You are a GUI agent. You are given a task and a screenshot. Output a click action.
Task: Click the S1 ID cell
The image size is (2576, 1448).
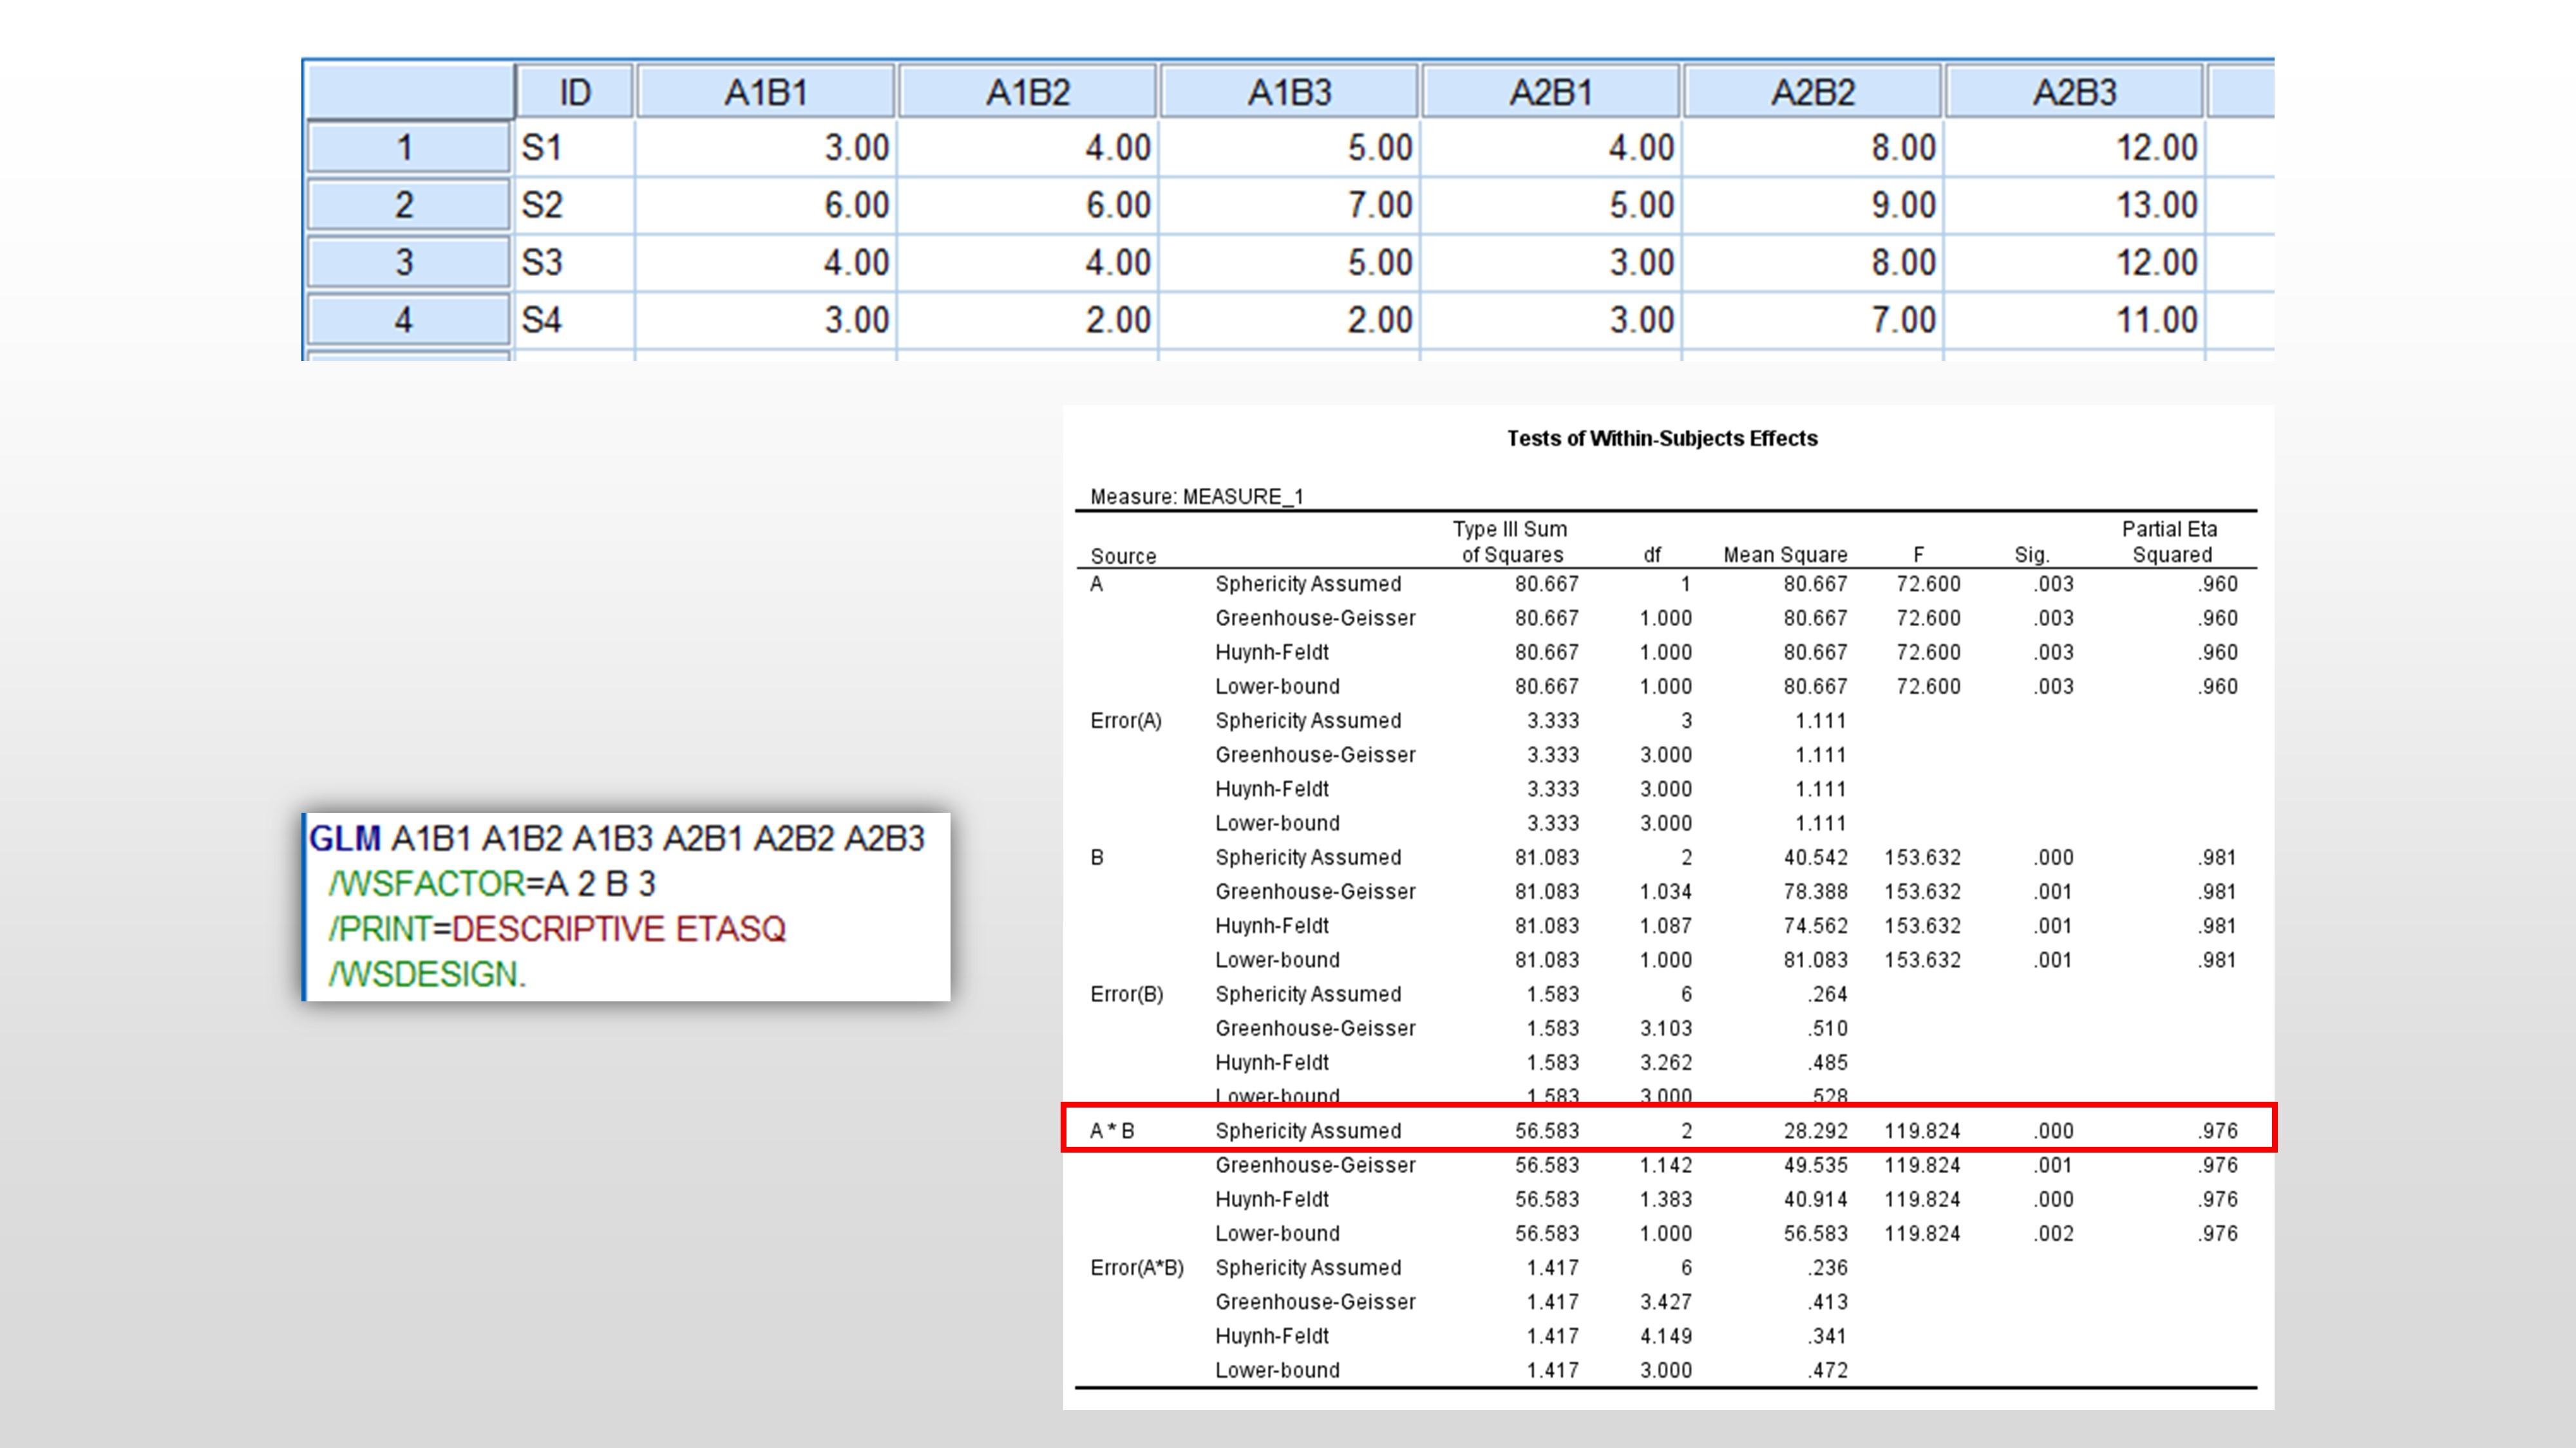572,148
